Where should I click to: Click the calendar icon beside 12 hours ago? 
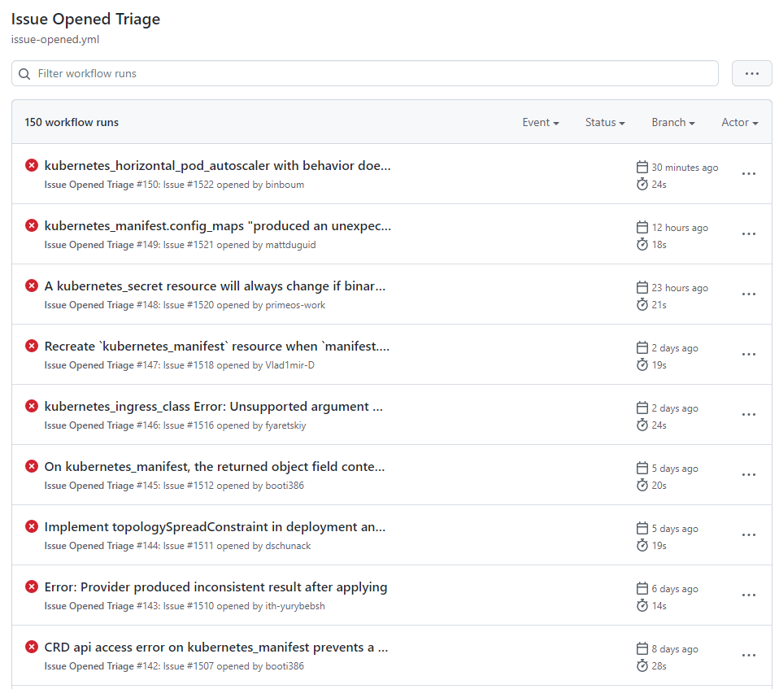[642, 227]
